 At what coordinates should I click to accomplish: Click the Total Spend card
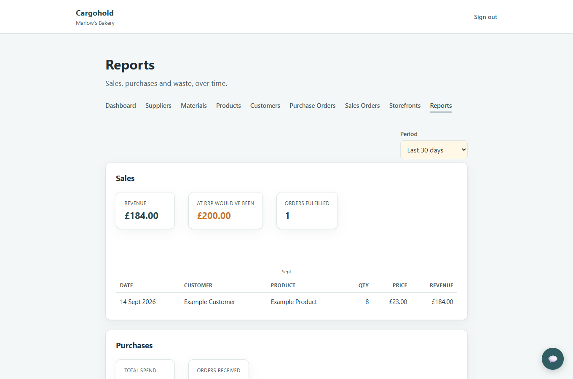145,369
